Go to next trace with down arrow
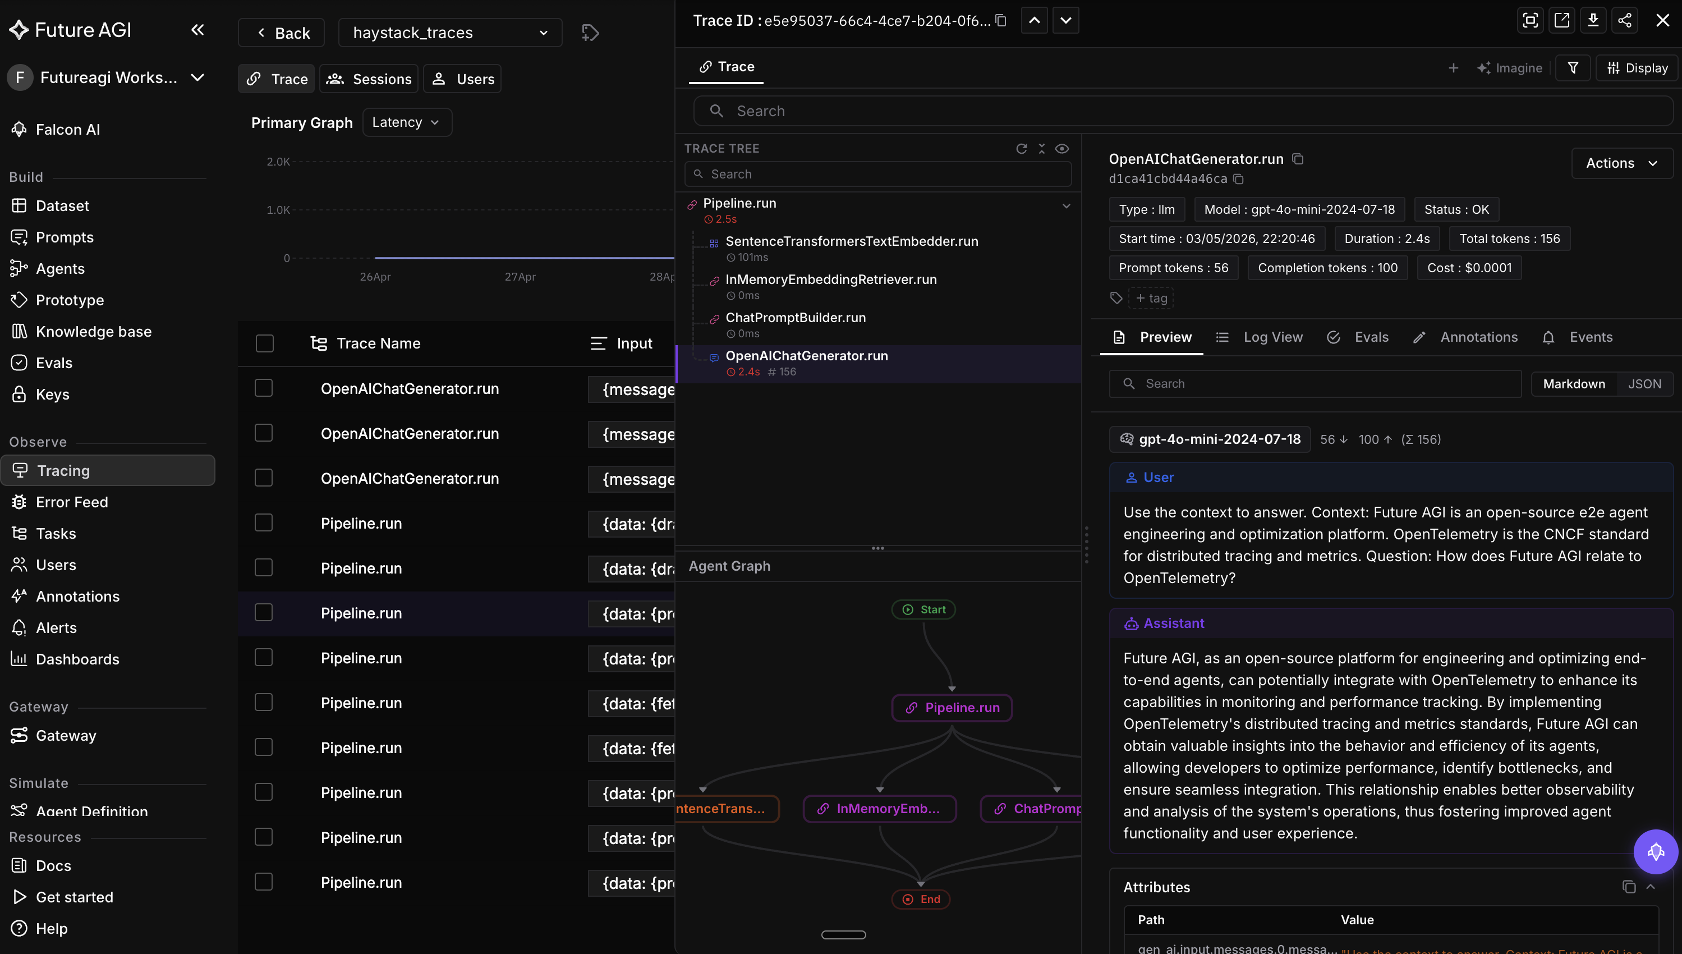The image size is (1682, 954). click(x=1065, y=20)
